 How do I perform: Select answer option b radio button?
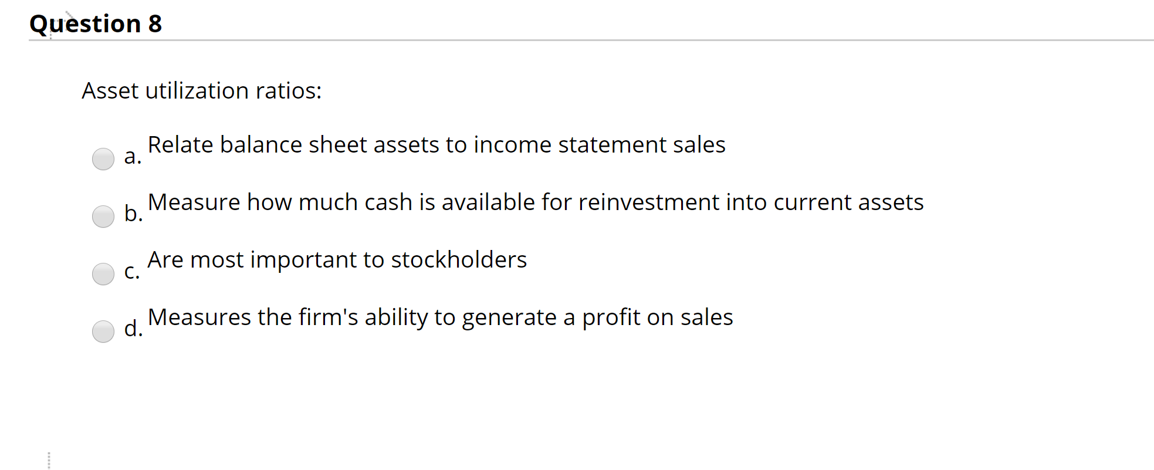pos(103,216)
